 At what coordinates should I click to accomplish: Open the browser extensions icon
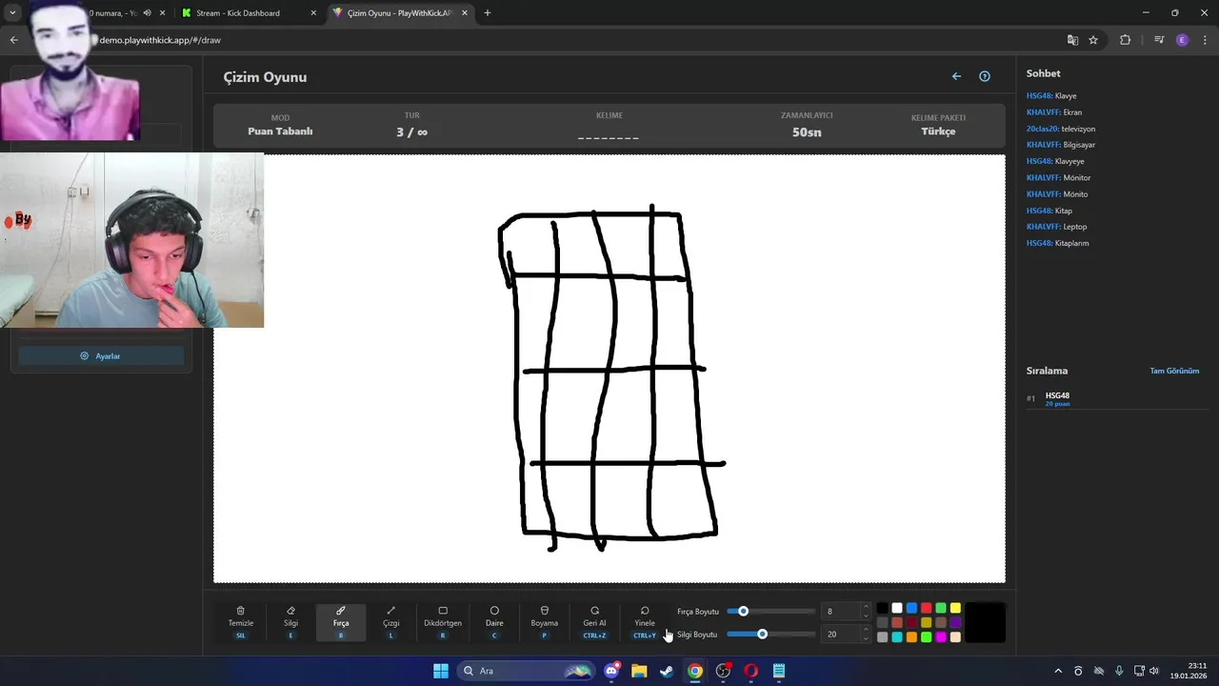point(1125,40)
